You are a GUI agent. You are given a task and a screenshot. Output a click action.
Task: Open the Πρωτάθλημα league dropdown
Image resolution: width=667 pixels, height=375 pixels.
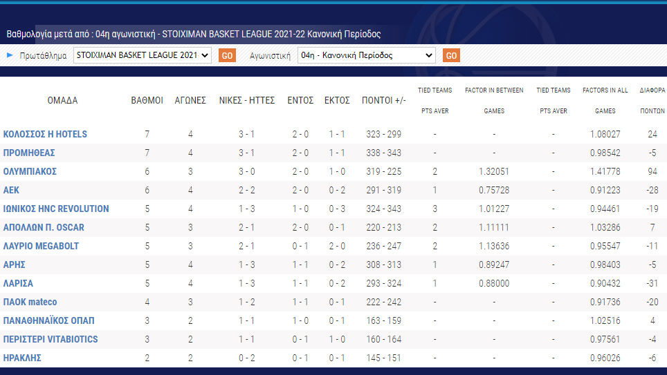(142, 55)
